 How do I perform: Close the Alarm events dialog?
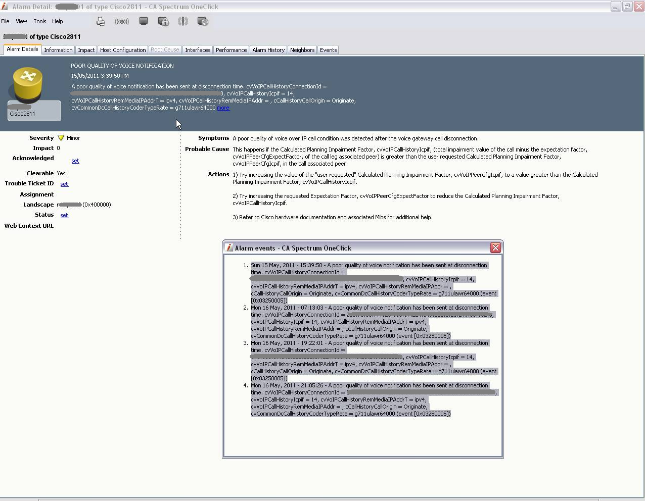(x=495, y=247)
